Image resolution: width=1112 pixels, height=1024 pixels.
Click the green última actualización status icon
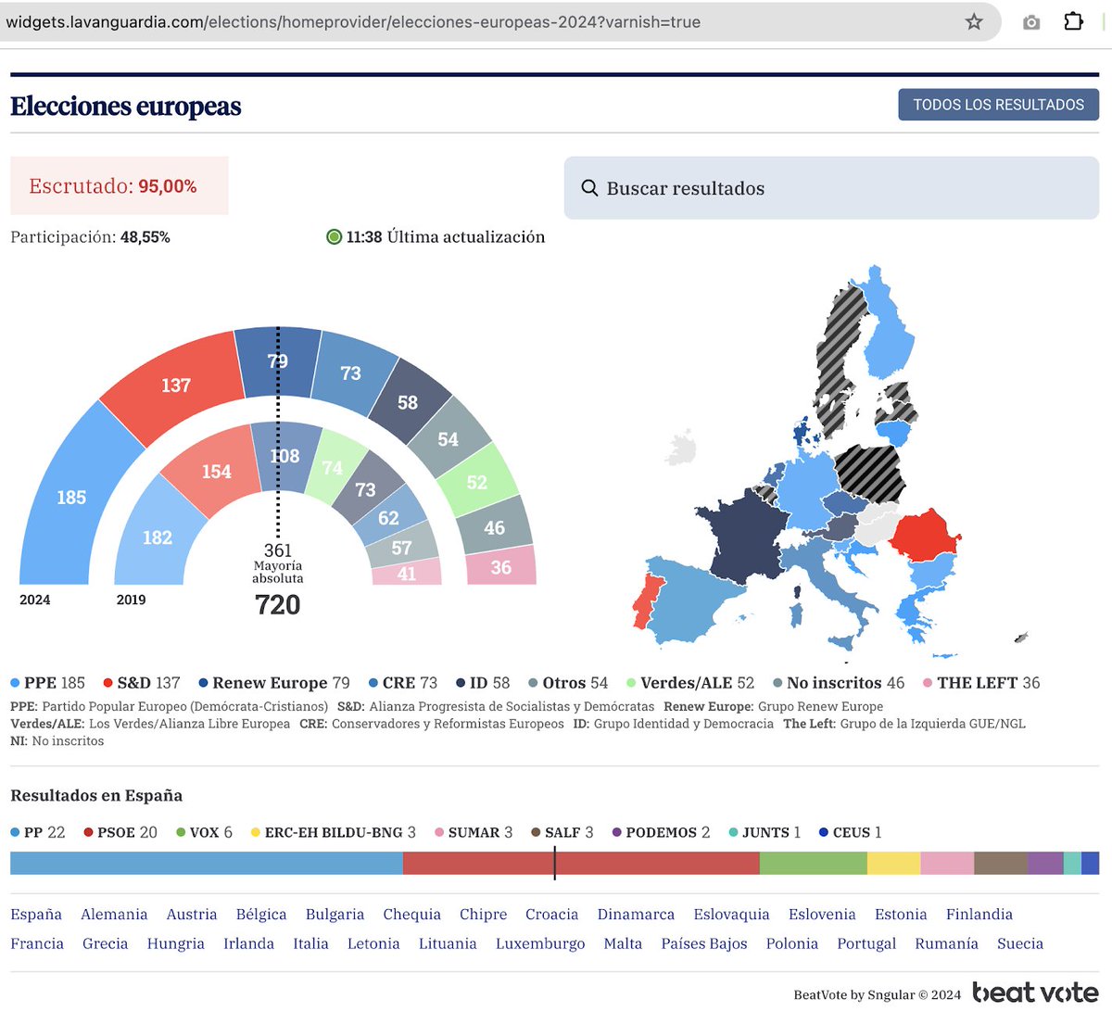[x=334, y=236]
